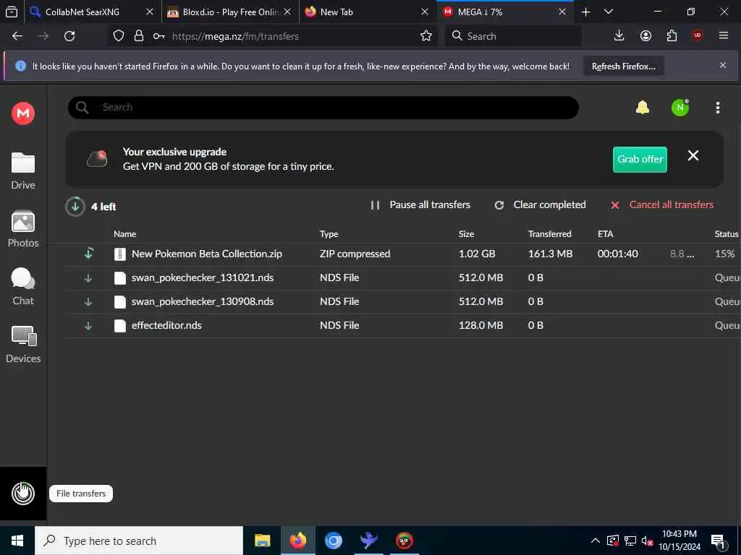Click Cancel all transfers
The image size is (741, 555).
[661, 205]
